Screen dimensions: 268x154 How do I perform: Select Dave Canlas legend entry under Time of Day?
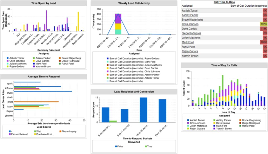click(221, 123)
